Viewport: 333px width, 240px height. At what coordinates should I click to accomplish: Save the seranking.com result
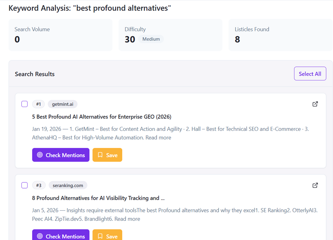coord(107,236)
